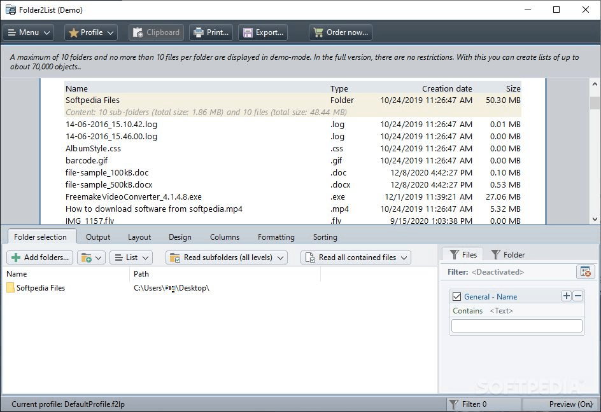Switch to the Output tab

click(98, 237)
